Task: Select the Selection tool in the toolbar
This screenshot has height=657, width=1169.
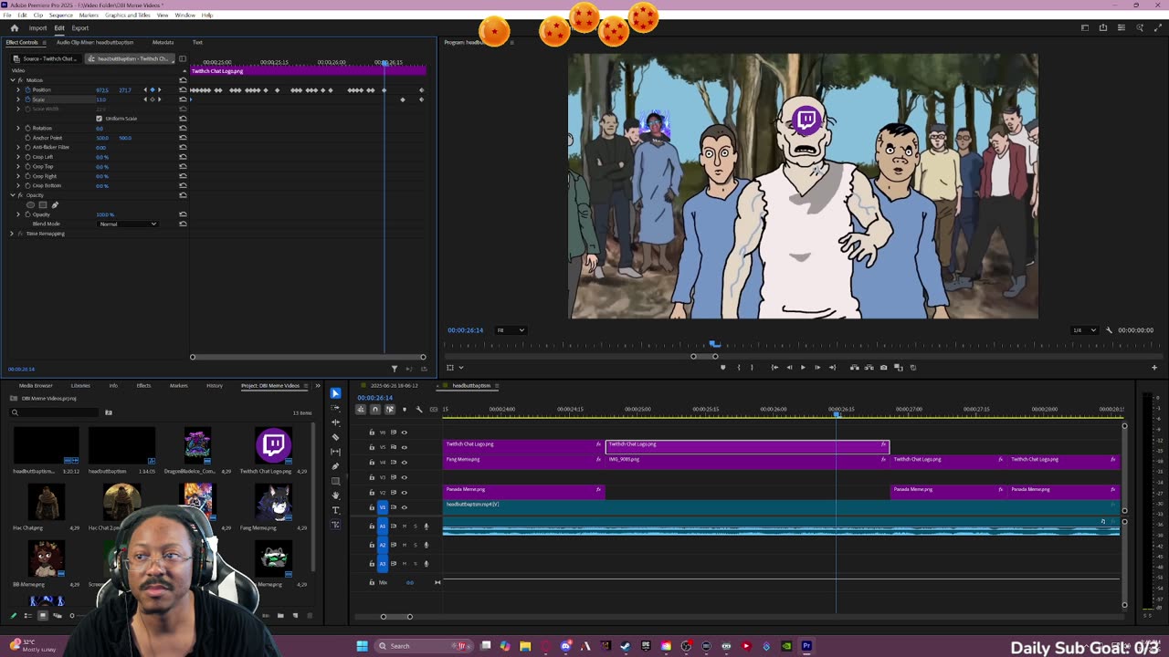Action: coord(335,393)
